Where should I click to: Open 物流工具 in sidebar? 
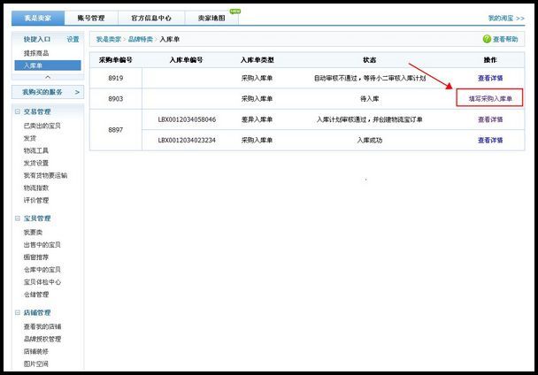point(36,150)
